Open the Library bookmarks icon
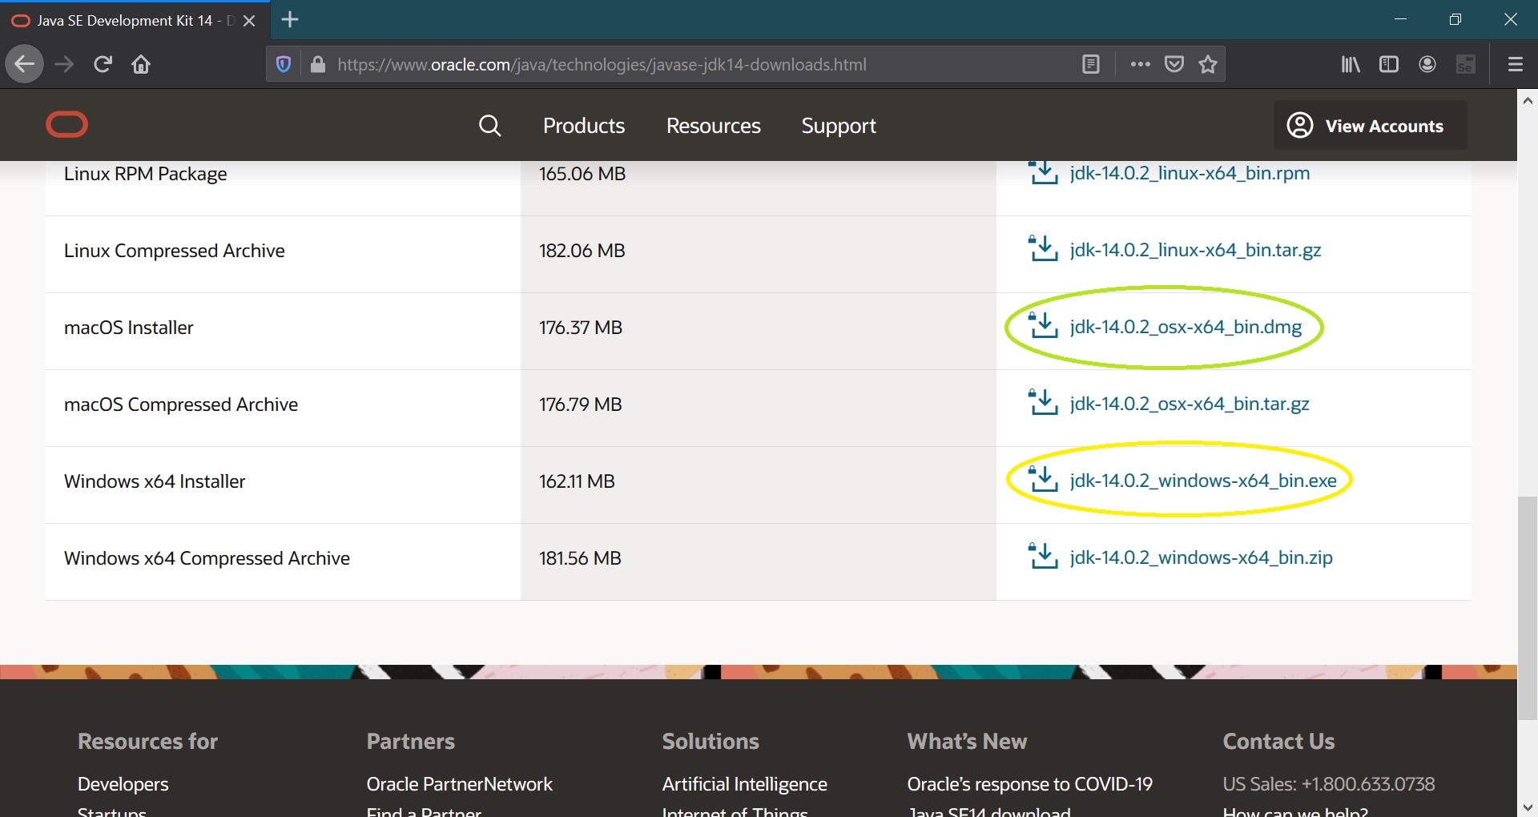Viewport: 1538px width, 817px height. 1351,64
